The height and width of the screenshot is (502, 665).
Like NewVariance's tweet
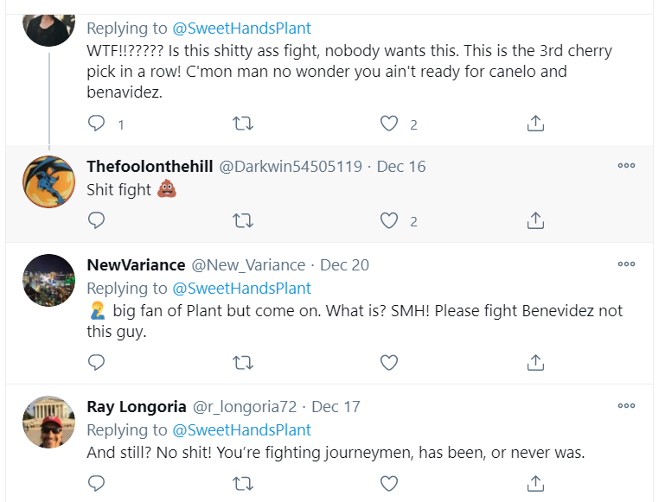[x=389, y=361]
